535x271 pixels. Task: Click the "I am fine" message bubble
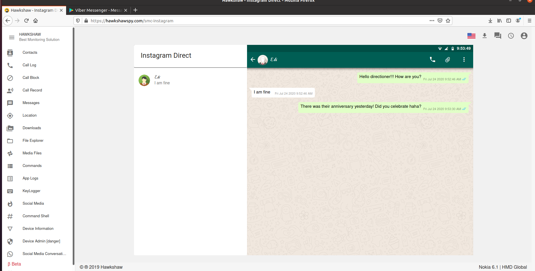click(283, 93)
